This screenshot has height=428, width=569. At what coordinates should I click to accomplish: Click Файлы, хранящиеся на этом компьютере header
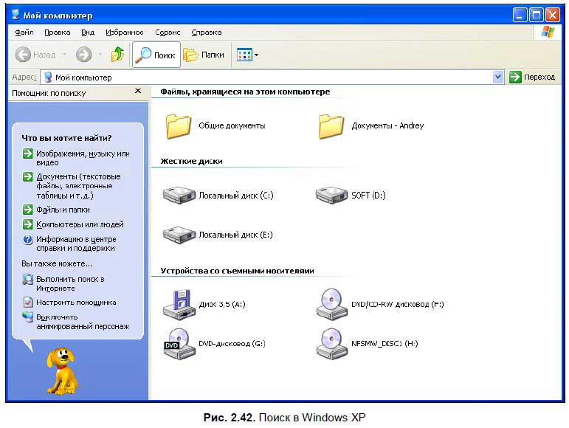click(245, 92)
